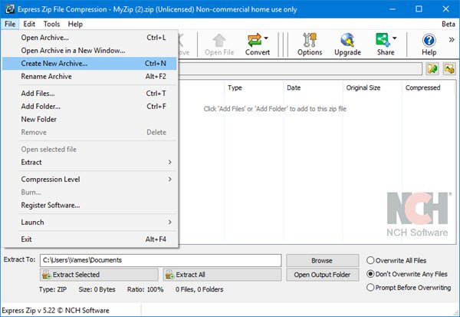Click the archive path address bar
This screenshot has height=317, width=460.
(300, 69)
